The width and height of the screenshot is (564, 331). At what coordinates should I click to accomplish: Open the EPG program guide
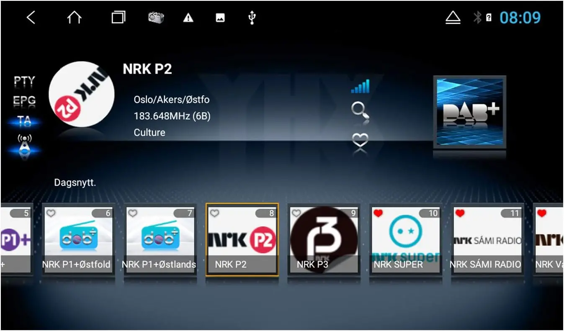pos(24,101)
